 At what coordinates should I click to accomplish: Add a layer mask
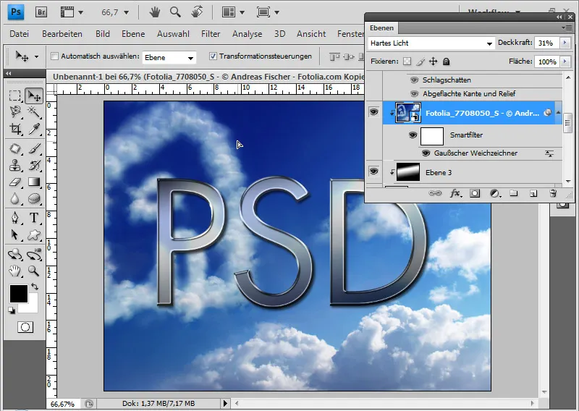475,193
